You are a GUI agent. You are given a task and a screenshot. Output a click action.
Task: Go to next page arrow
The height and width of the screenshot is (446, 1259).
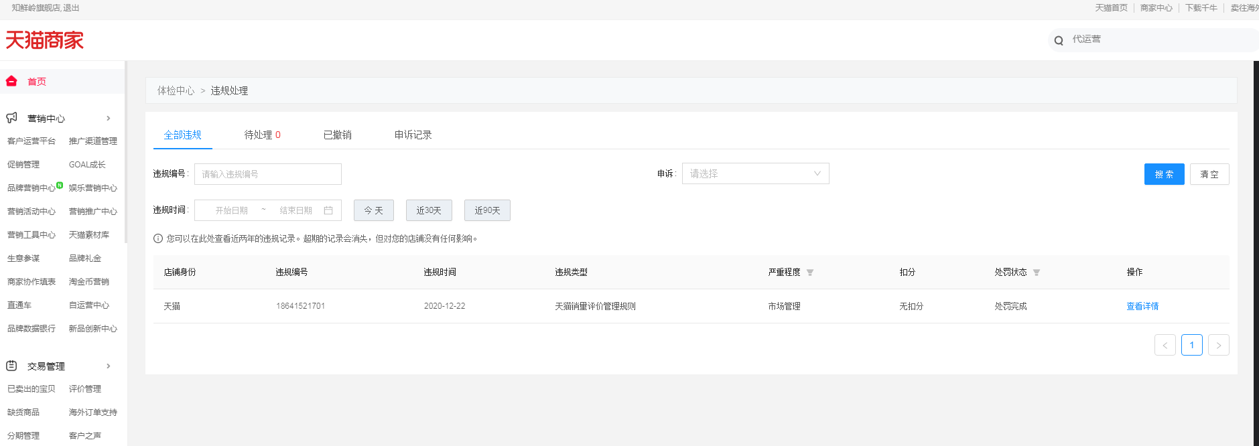point(1219,345)
